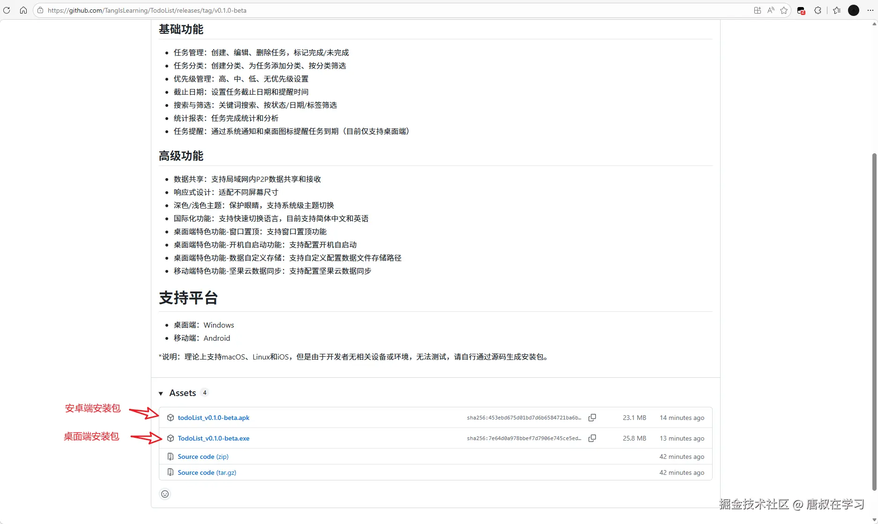This screenshot has height=524, width=878.
Task: Click the file icon next to Source code (tar.gz)
Action: [171, 472]
